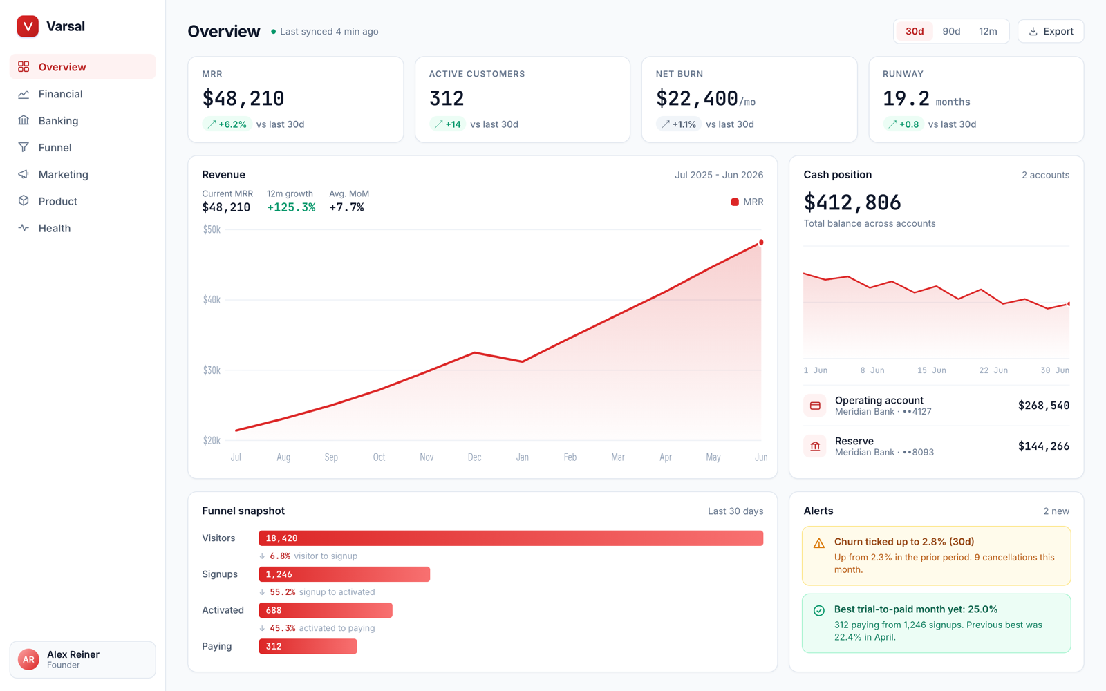Click the $22,400/mo net burn value
The image size is (1106, 691).
click(x=706, y=99)
